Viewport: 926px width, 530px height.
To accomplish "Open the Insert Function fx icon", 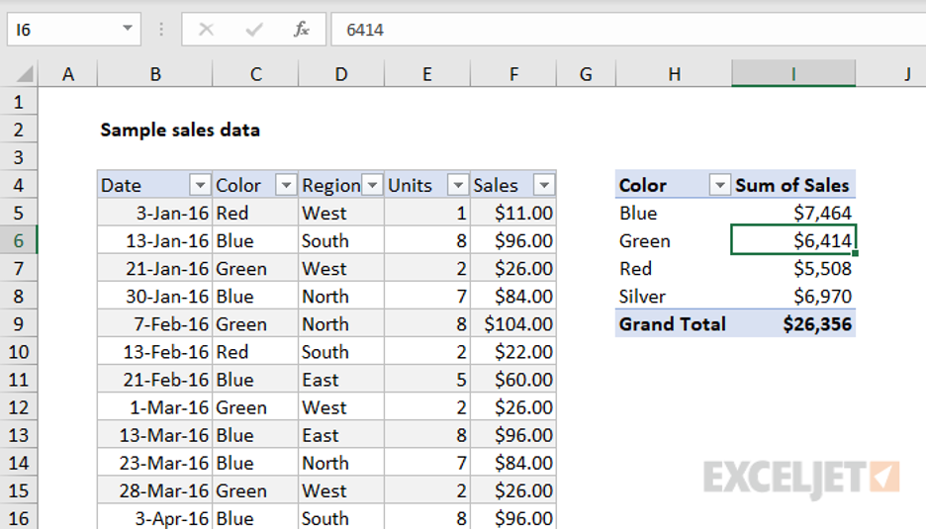I will tap(301, 29).
